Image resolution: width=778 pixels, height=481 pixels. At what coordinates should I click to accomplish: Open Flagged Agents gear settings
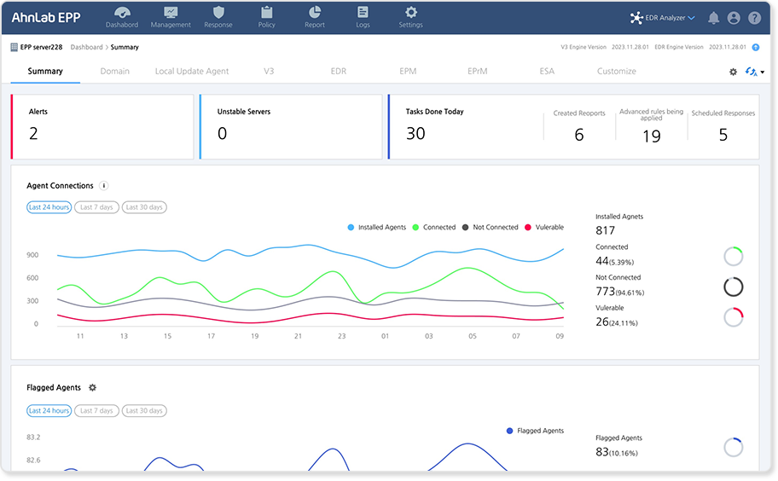(92, 387)
